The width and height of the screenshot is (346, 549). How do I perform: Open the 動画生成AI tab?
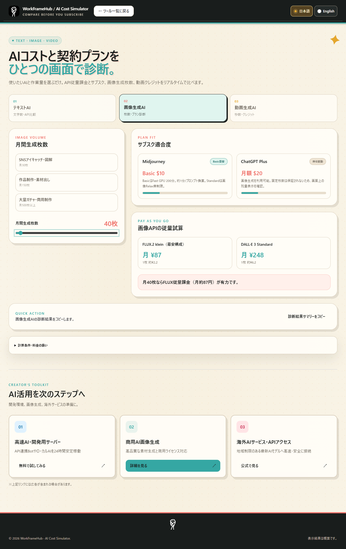(x=284, y=108)
